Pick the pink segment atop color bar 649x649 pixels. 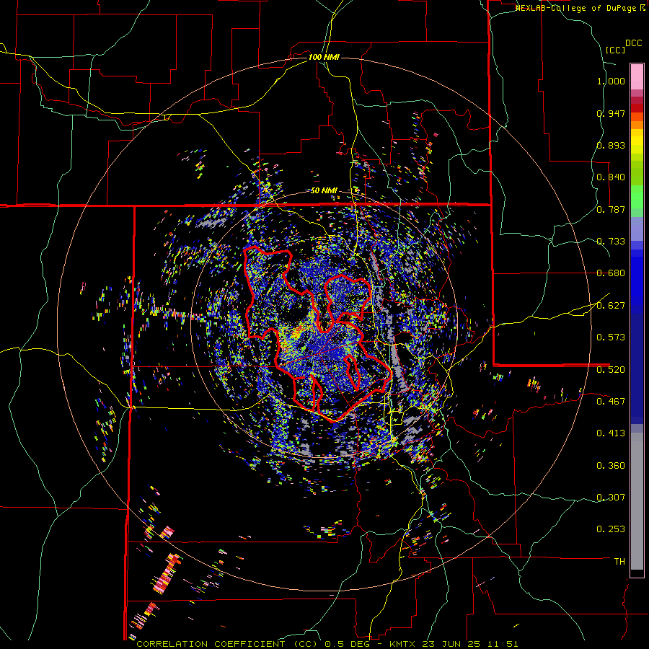pyautogui.click(x=637, y=76)
